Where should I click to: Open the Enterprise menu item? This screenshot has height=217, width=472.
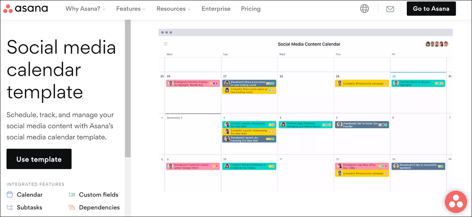click(216, 9)
